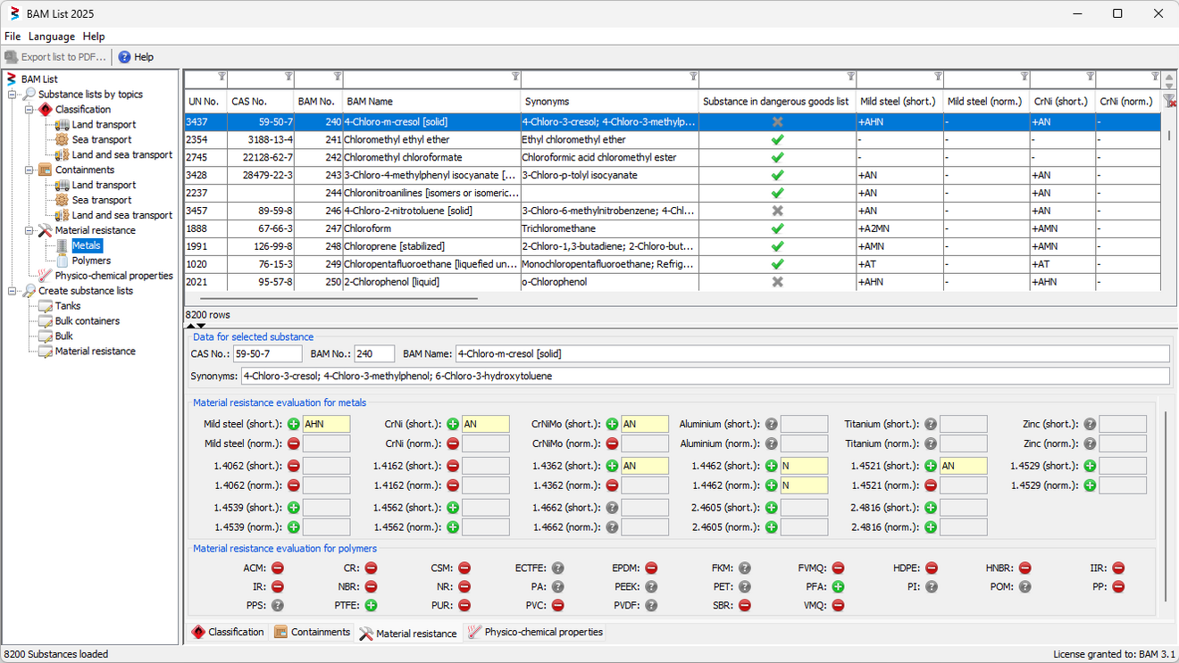This screenshot has width=1179, height=663.
Task: Select the Classification Land transport truck icon
Action: point(63,125)
